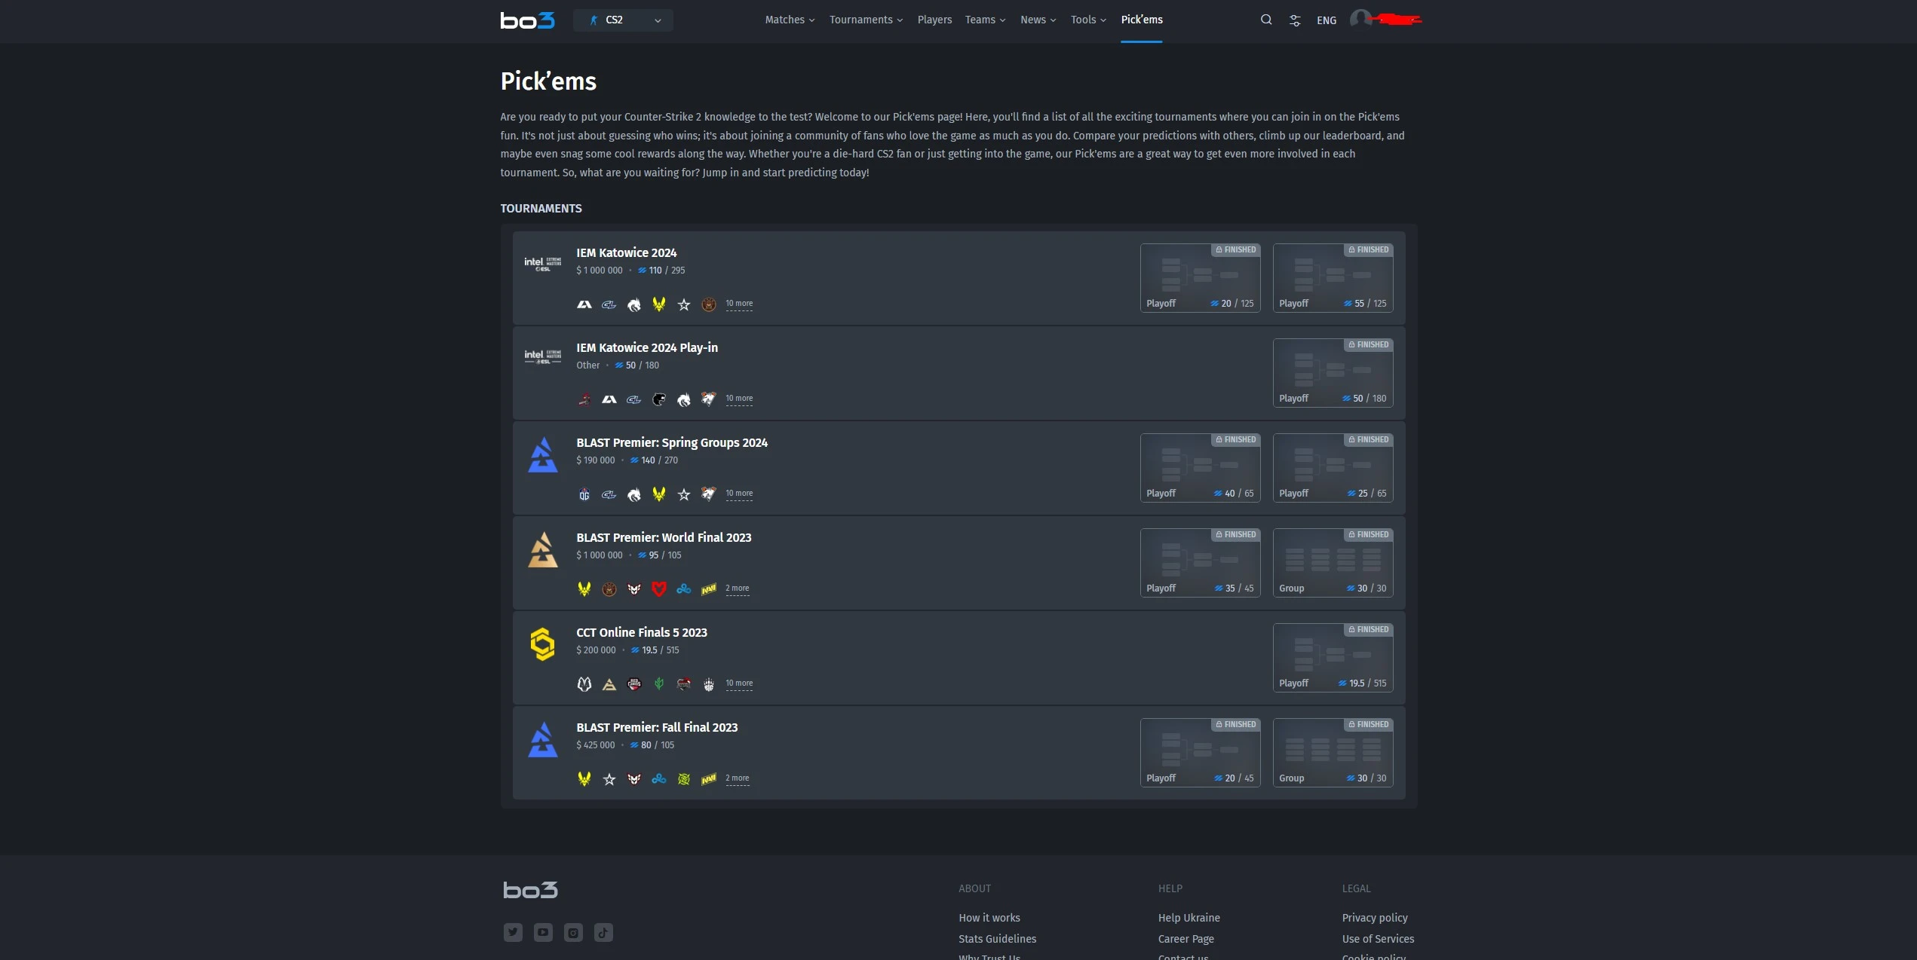1917x960 pixels.
Task: Click the NAVI icon in World Final 2023
Action: (x=709, y=589)
